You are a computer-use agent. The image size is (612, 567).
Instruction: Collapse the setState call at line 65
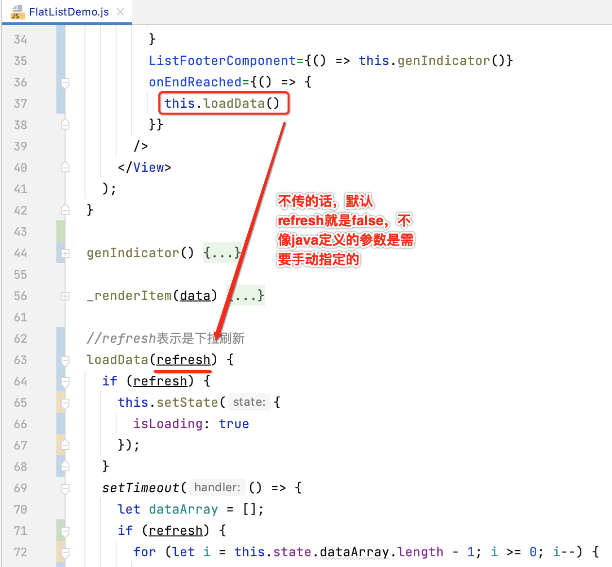[x=65, y=403]
